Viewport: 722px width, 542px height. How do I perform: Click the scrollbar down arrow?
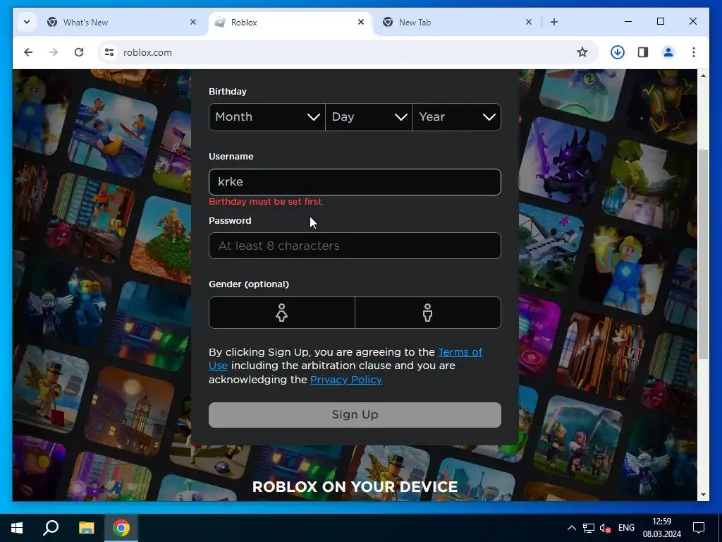pyautogui.click(x=703, y=495)
